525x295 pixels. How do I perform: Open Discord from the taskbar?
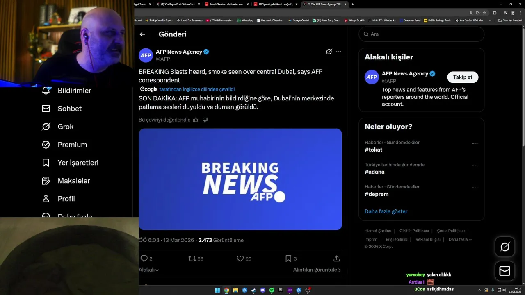[262, 290]
